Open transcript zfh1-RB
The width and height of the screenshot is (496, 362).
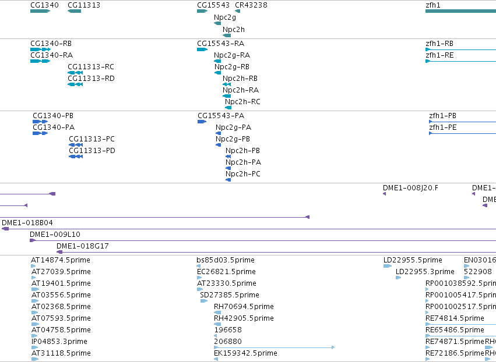click(439, 43)
